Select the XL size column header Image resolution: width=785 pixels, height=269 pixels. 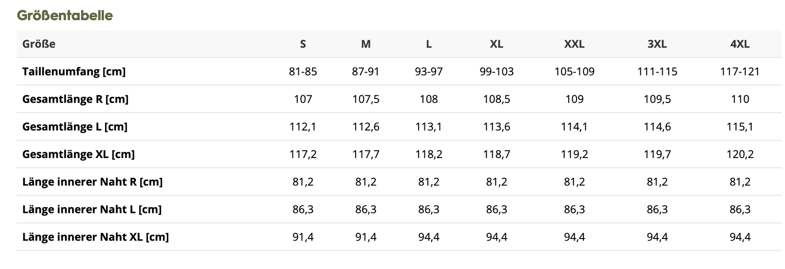click(497, 44)
